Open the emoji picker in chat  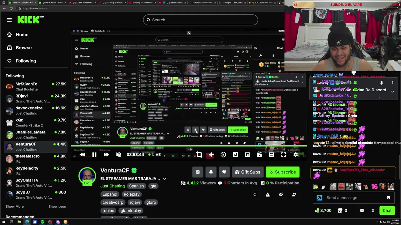[388, 198]
